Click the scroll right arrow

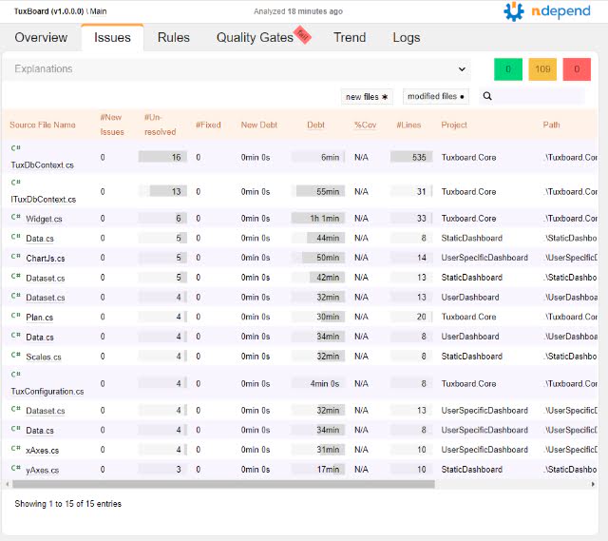pos(593,484)
